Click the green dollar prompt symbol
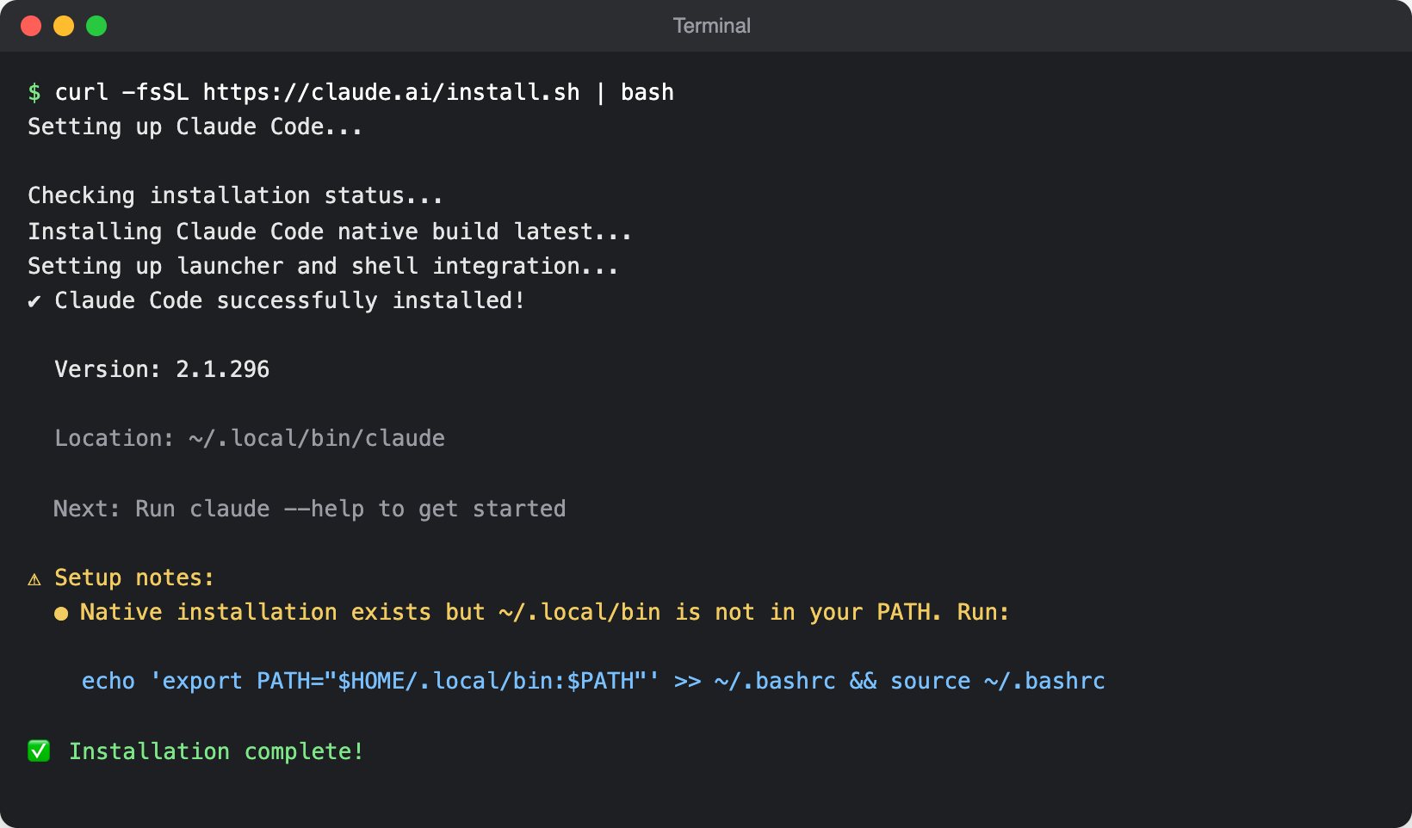The height and width of the screenshot is (828, 1412). pos(34,92)
